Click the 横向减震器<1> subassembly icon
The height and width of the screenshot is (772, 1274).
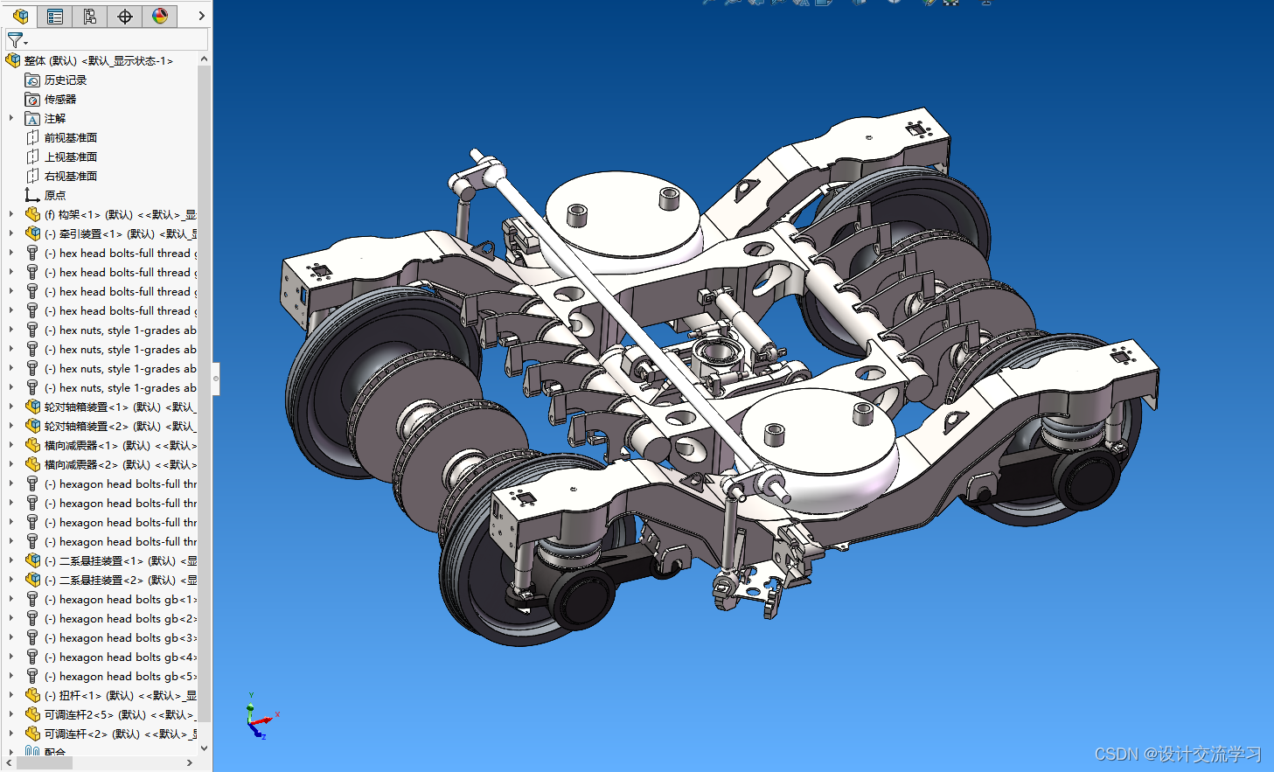tap(32, 445)
